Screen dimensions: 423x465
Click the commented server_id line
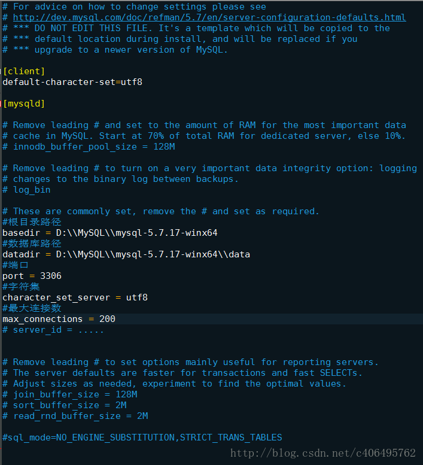point(54,330)
